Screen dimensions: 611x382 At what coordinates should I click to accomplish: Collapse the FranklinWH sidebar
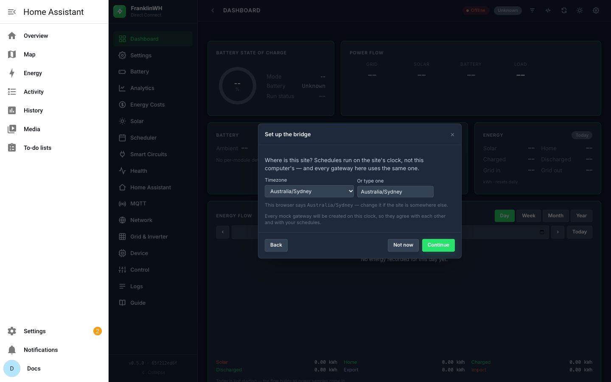(153, 373)
